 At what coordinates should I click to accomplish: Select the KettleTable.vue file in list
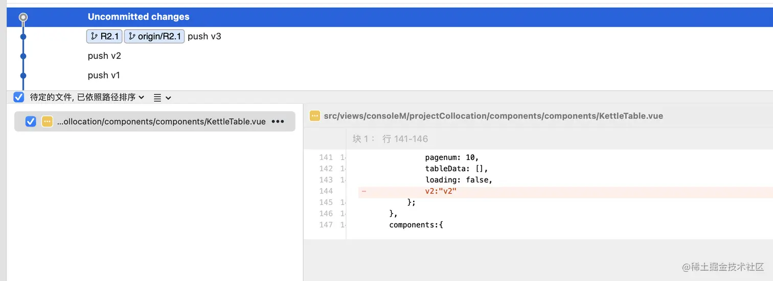pyautogui.click(x=161, y=122)
